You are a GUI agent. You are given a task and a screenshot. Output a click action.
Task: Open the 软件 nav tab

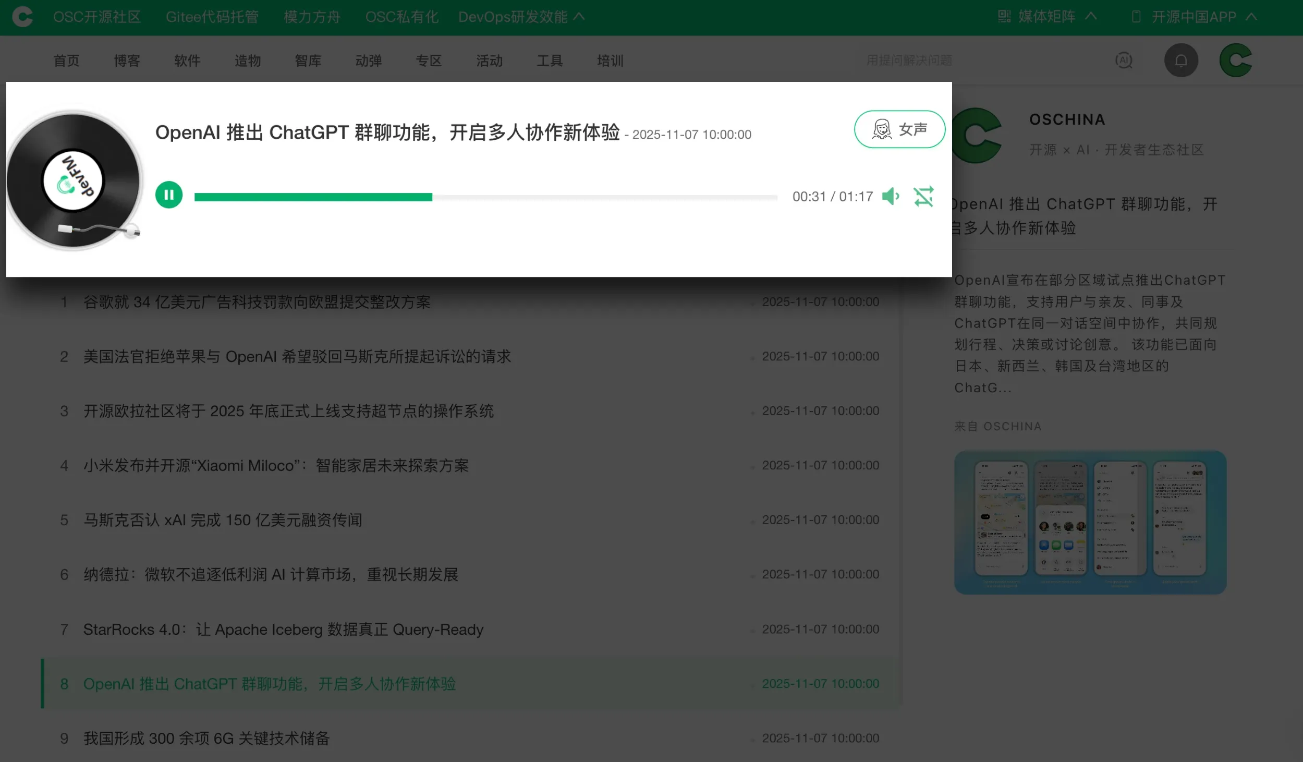187,61
